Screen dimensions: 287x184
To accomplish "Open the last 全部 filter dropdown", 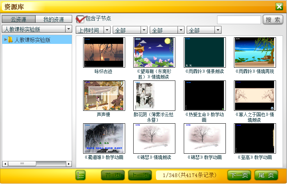I will tap(204, 30).
